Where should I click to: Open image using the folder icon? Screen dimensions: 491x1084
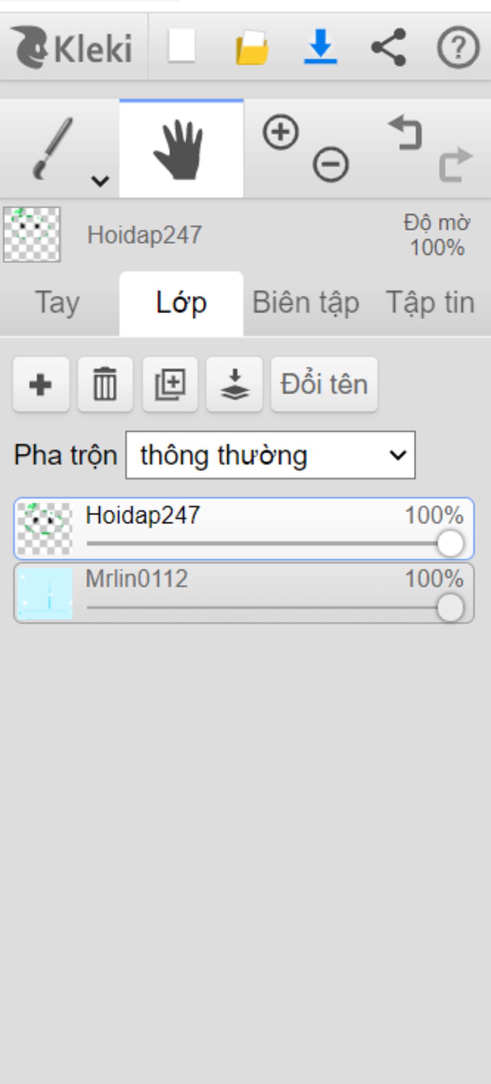point(252,47)
